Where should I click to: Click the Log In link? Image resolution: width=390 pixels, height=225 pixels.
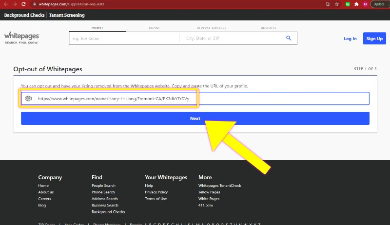click(x=350, y=39)
